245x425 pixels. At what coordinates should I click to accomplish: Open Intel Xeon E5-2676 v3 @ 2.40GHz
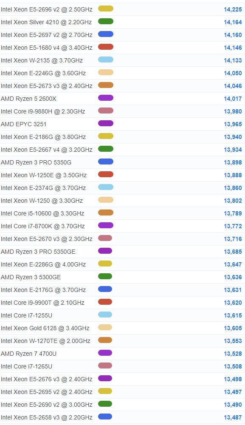[47, 379]
